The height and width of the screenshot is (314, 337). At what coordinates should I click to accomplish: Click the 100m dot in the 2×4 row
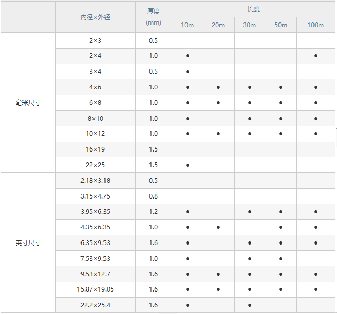pyautogui.click(x=316, y=56)
